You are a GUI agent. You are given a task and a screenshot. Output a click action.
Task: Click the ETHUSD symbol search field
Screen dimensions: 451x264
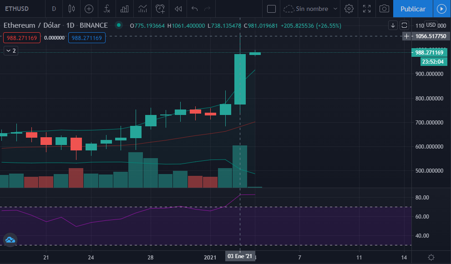coord(17,9)
